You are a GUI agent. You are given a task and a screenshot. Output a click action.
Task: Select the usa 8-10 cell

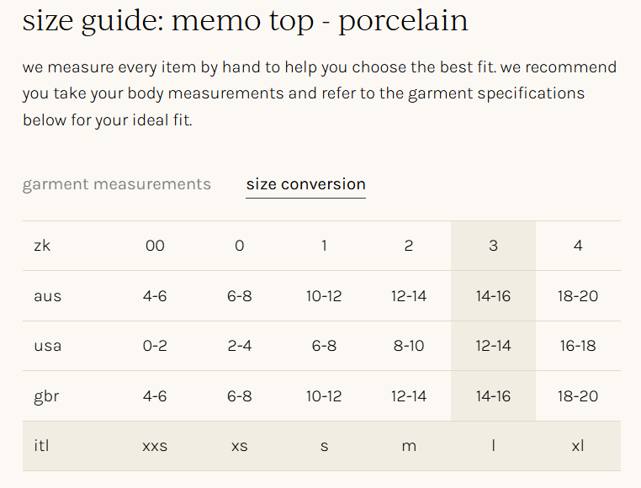409,346
